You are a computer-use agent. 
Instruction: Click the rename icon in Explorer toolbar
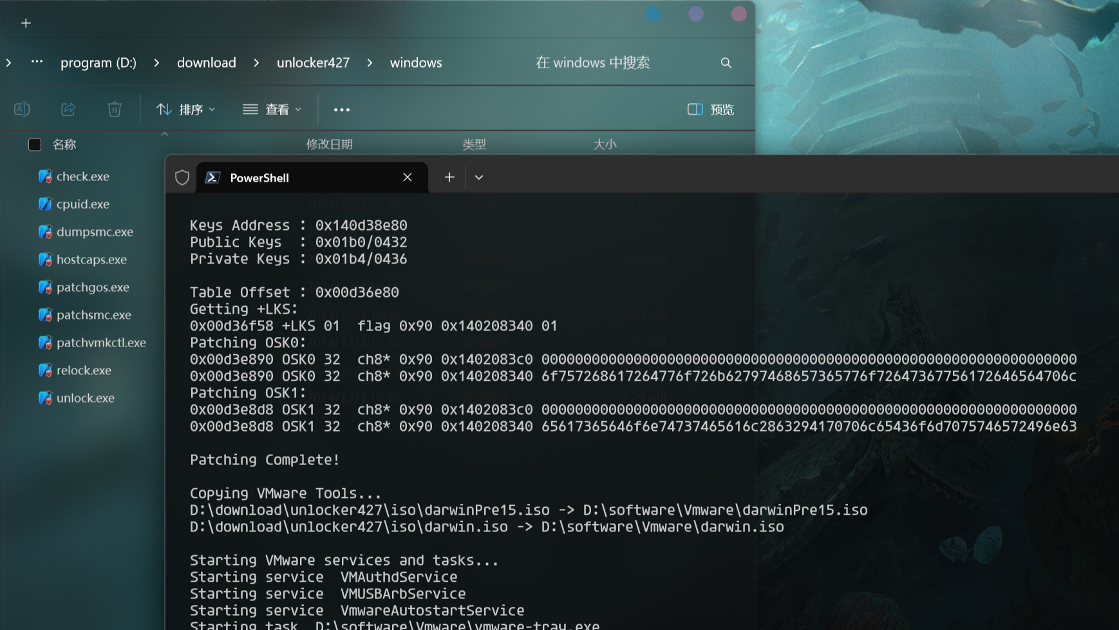click(x=22, y=110)
